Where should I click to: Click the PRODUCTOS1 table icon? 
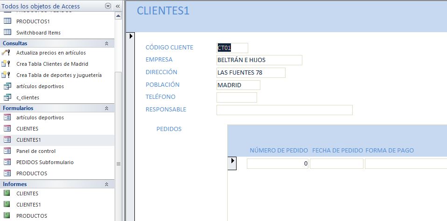pyautogui.click(x=7, y=21)
